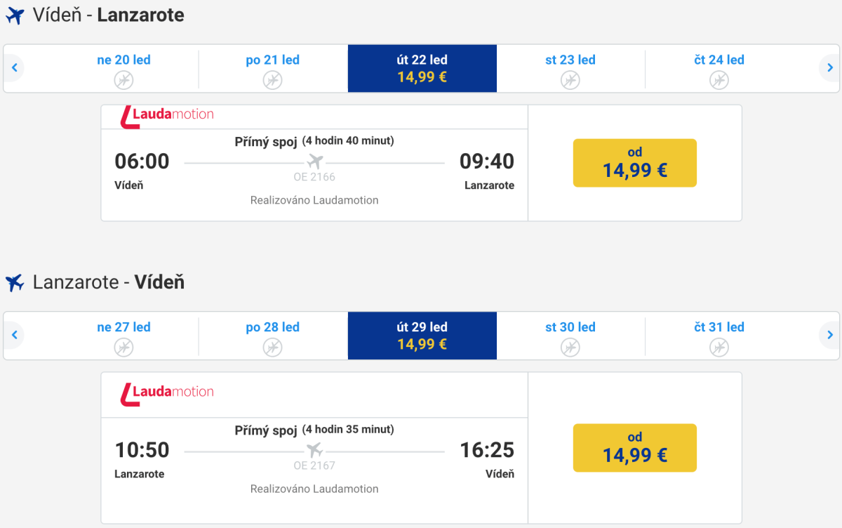Image resolution: width=842 pixels, height=528 pixels.
Task: Choose the út 29 led 14,99 € tab
Action: (422, 336)
